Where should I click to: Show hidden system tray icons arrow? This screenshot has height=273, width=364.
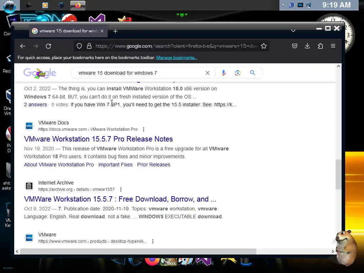[283, 5]
